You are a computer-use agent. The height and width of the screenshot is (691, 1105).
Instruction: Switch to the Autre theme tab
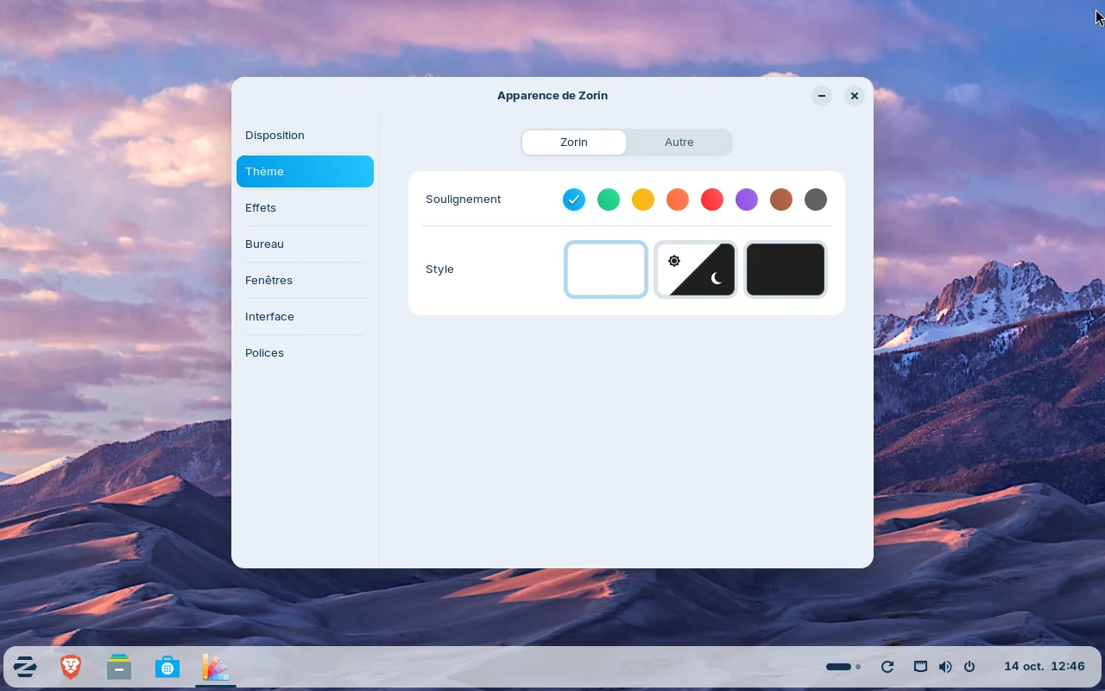pyautogui.click(x=679, y=143)
